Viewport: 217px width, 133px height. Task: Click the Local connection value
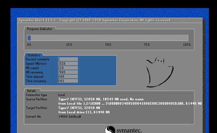click(61, 95)
